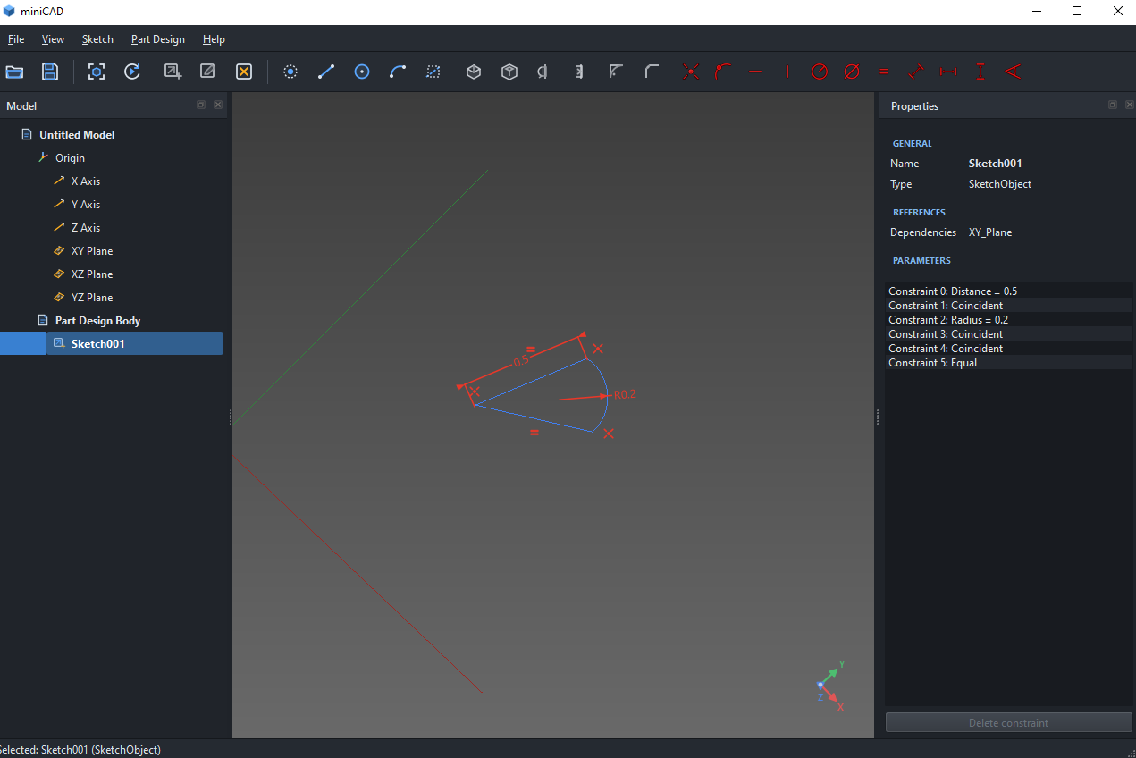This screenshot has width=1136, height=758.
Task: Click the R0.2 radius dimension in viewport
Action: tap(625, 394)
